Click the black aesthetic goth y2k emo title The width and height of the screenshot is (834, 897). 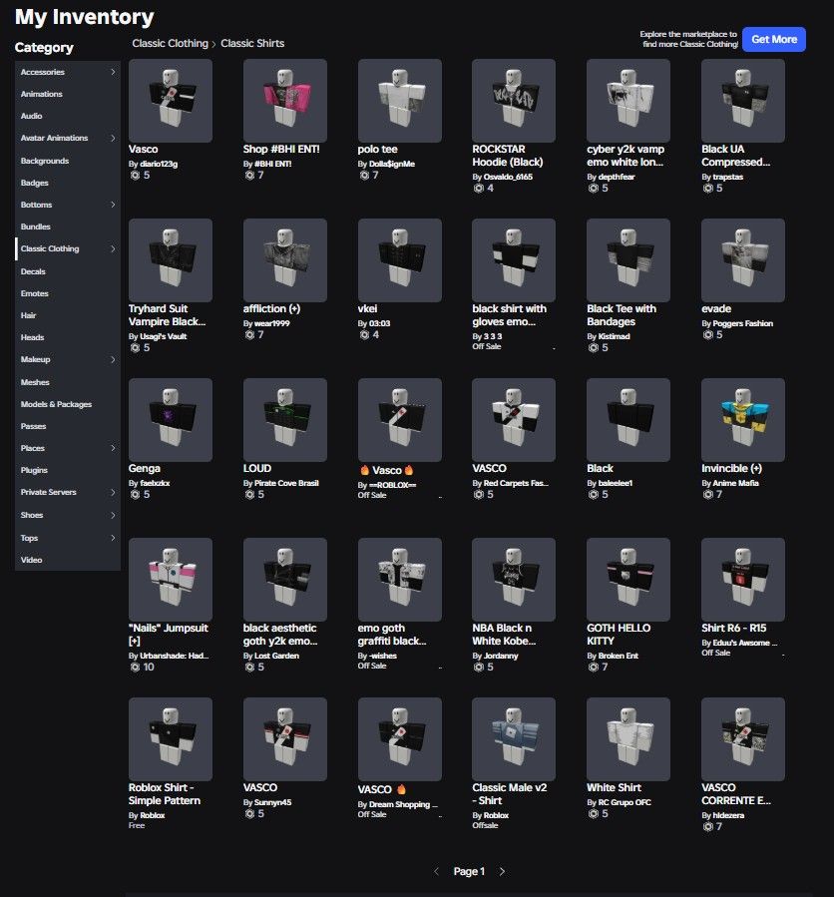tap(280, 635)
